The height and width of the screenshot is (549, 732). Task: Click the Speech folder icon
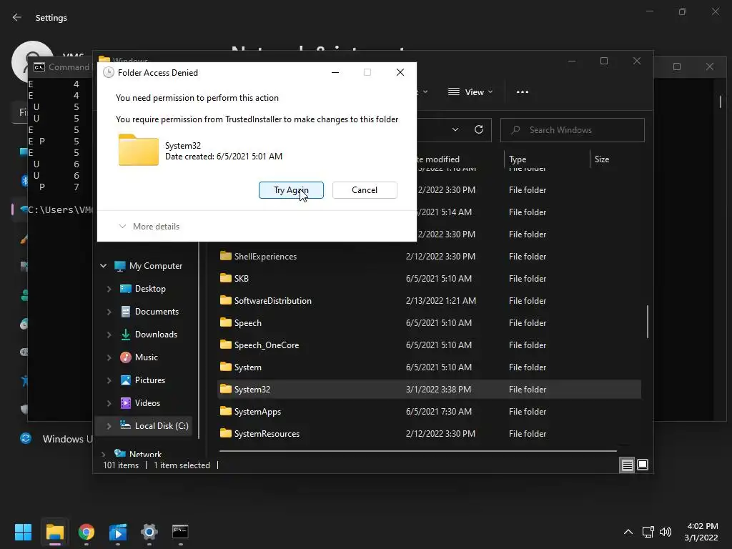click(x=226, y=322)
